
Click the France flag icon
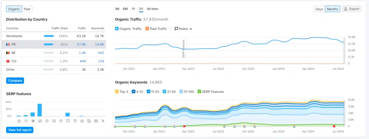(8, 44)
